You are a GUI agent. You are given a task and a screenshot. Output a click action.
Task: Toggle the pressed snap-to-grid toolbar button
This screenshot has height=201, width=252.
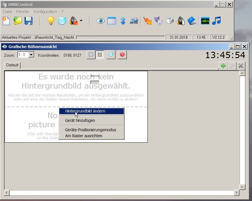(x=100, y=55)
